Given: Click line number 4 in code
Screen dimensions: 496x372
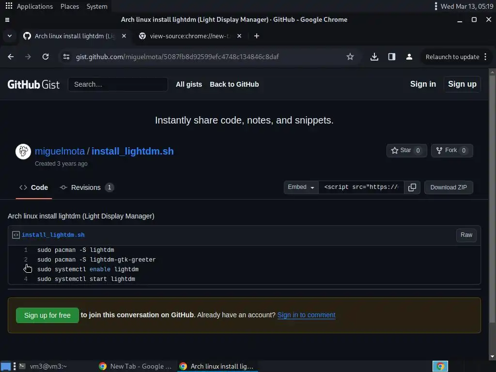Looking at the screenshot, I should (26, 279).
